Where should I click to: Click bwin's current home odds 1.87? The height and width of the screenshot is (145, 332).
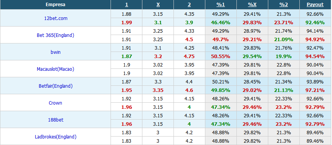(x=126, y=56)
